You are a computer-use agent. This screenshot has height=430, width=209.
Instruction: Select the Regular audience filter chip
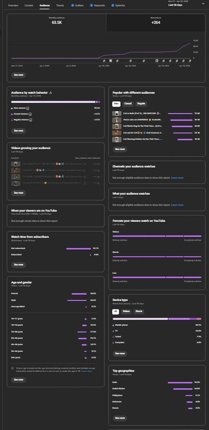(141, 104)
